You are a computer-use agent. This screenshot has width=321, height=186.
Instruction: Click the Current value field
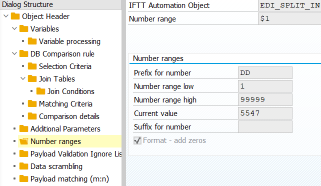point(265,113)
